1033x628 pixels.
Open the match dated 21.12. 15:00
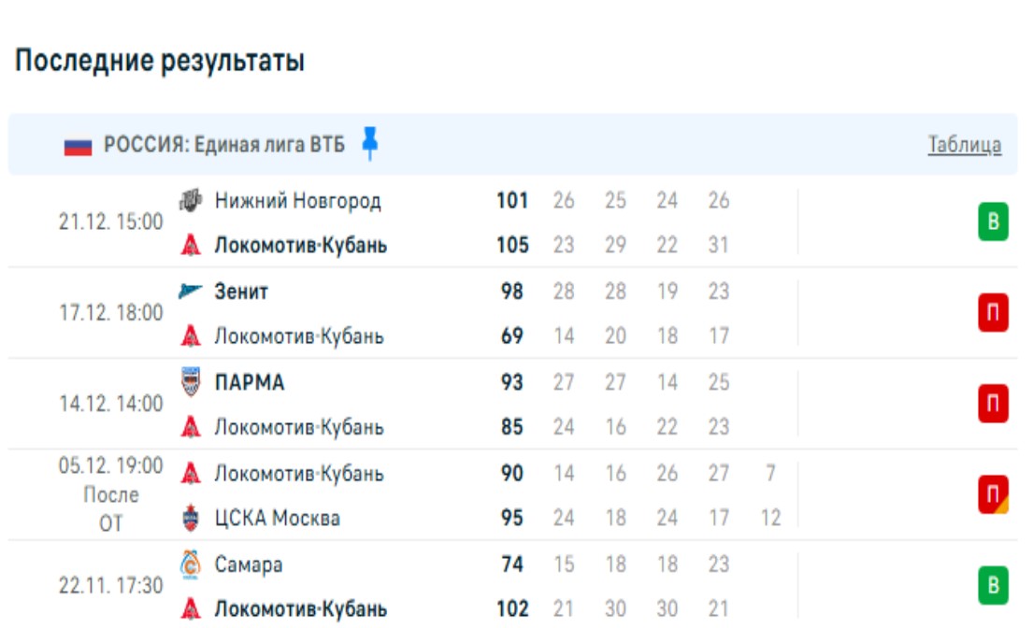(110, 223)
